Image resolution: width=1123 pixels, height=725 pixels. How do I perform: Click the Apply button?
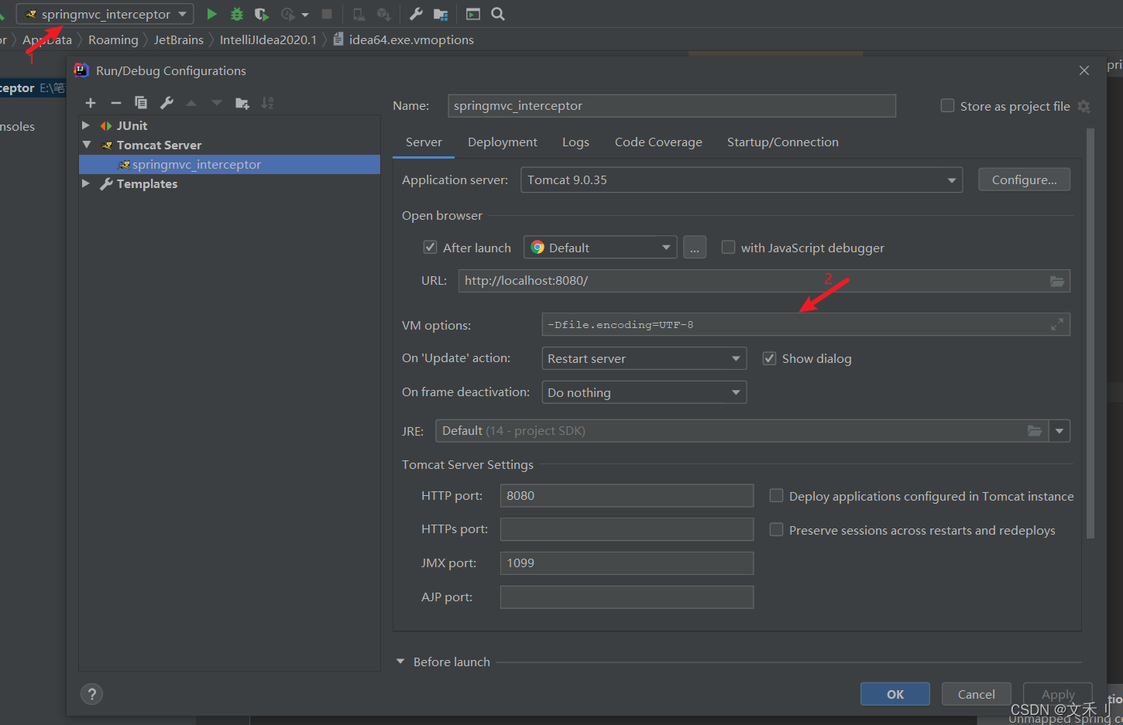[x=1058, y=694]
